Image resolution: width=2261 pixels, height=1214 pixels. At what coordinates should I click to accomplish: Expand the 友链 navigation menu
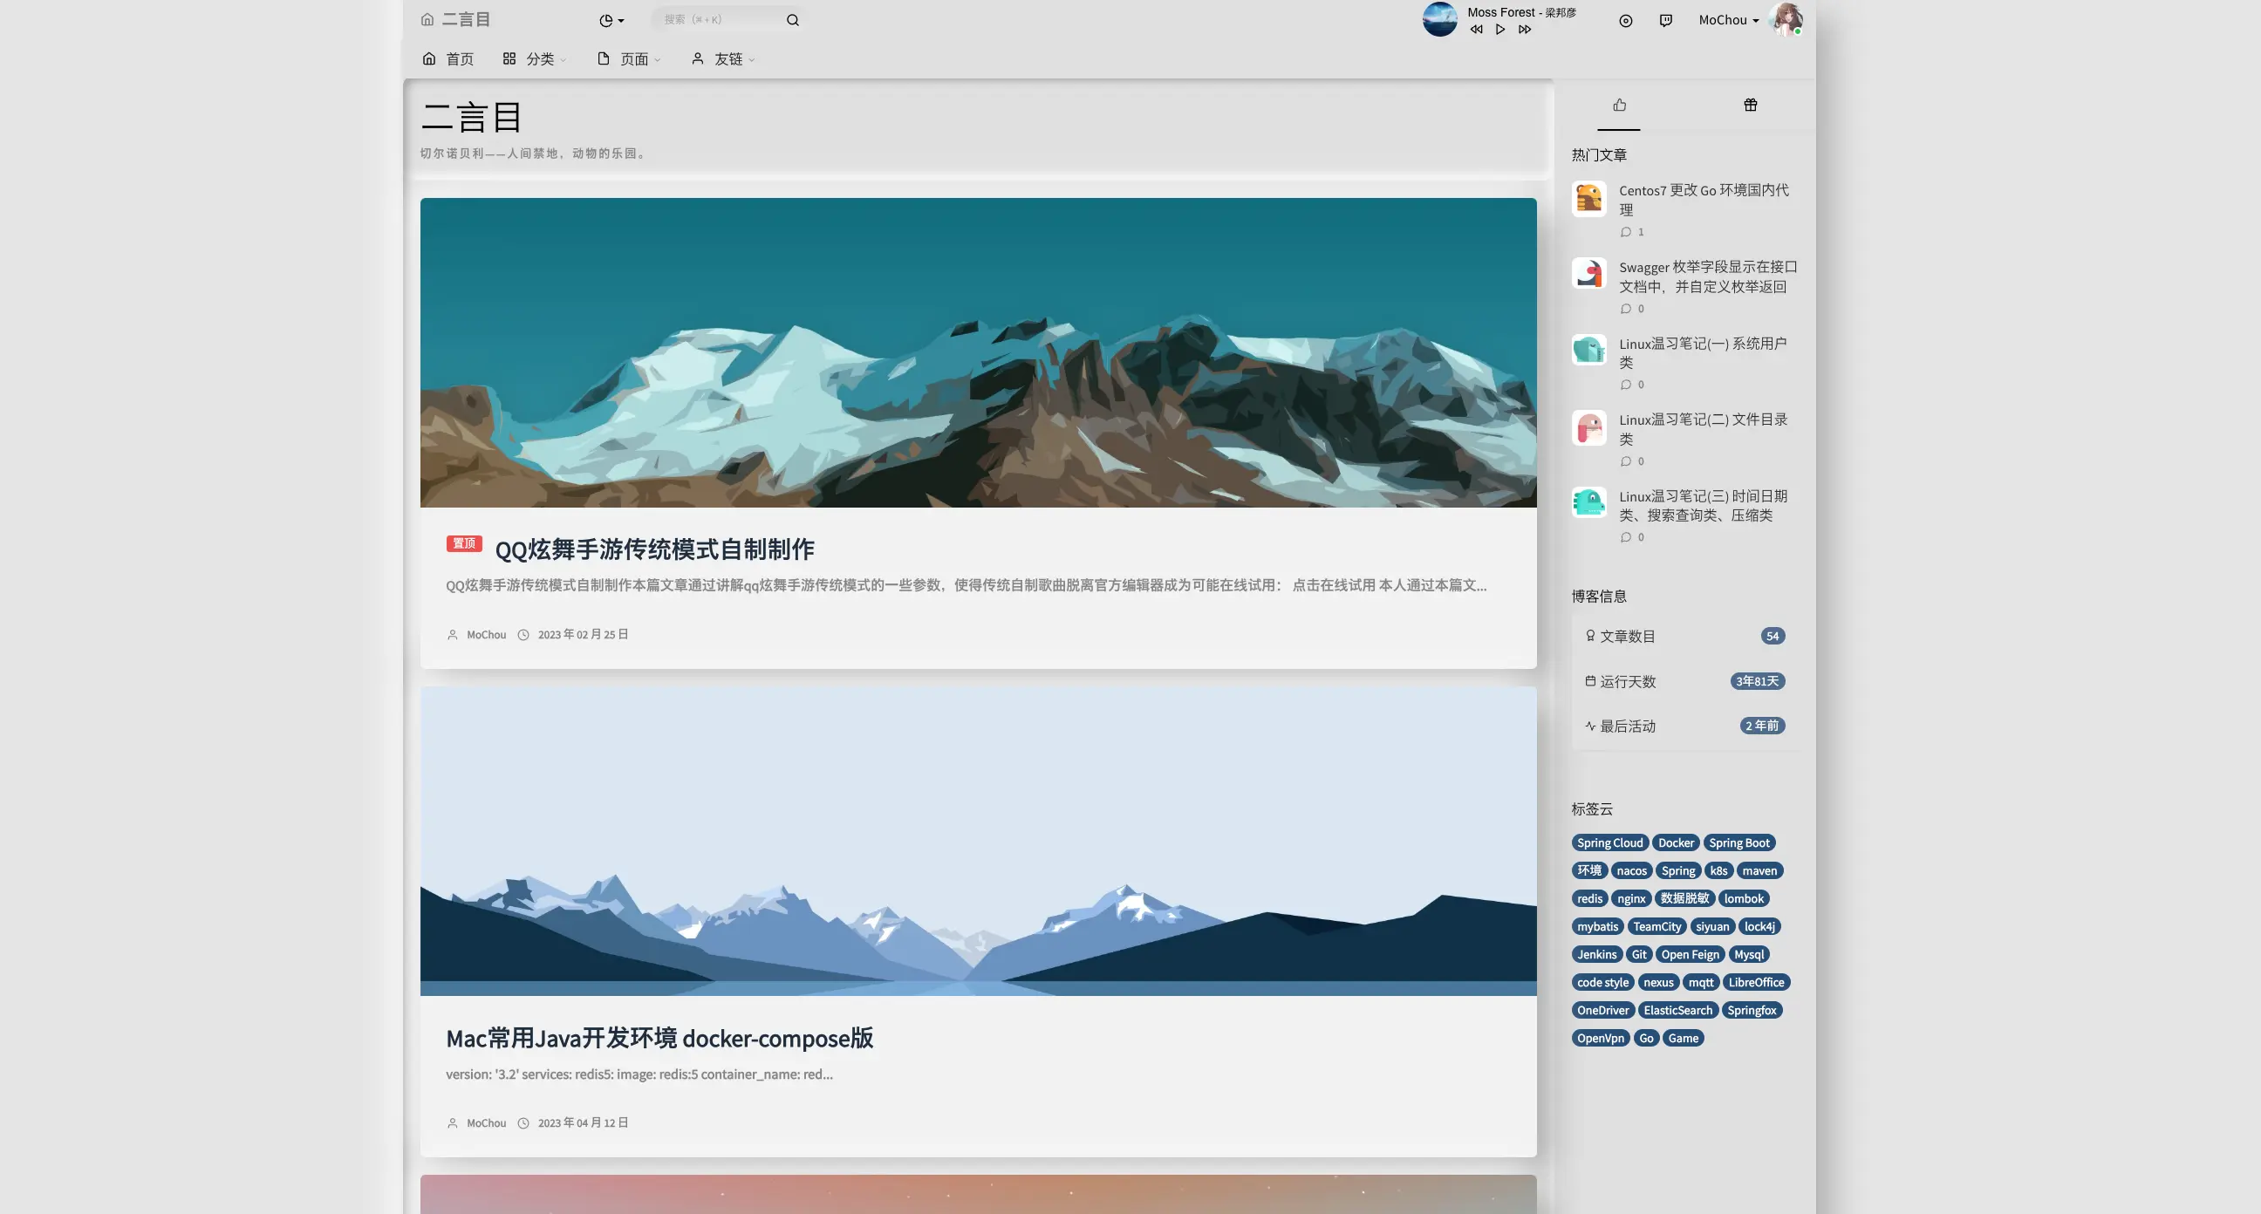pyautogui.click(x=722, y=58)
